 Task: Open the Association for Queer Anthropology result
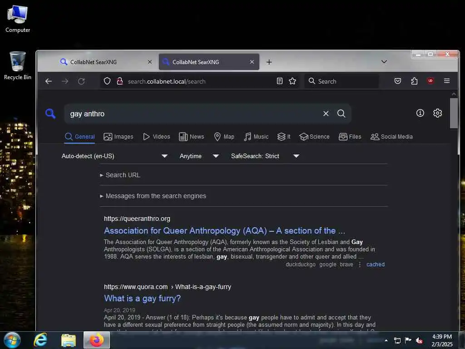pyautogui.click(x=224, y=230)
